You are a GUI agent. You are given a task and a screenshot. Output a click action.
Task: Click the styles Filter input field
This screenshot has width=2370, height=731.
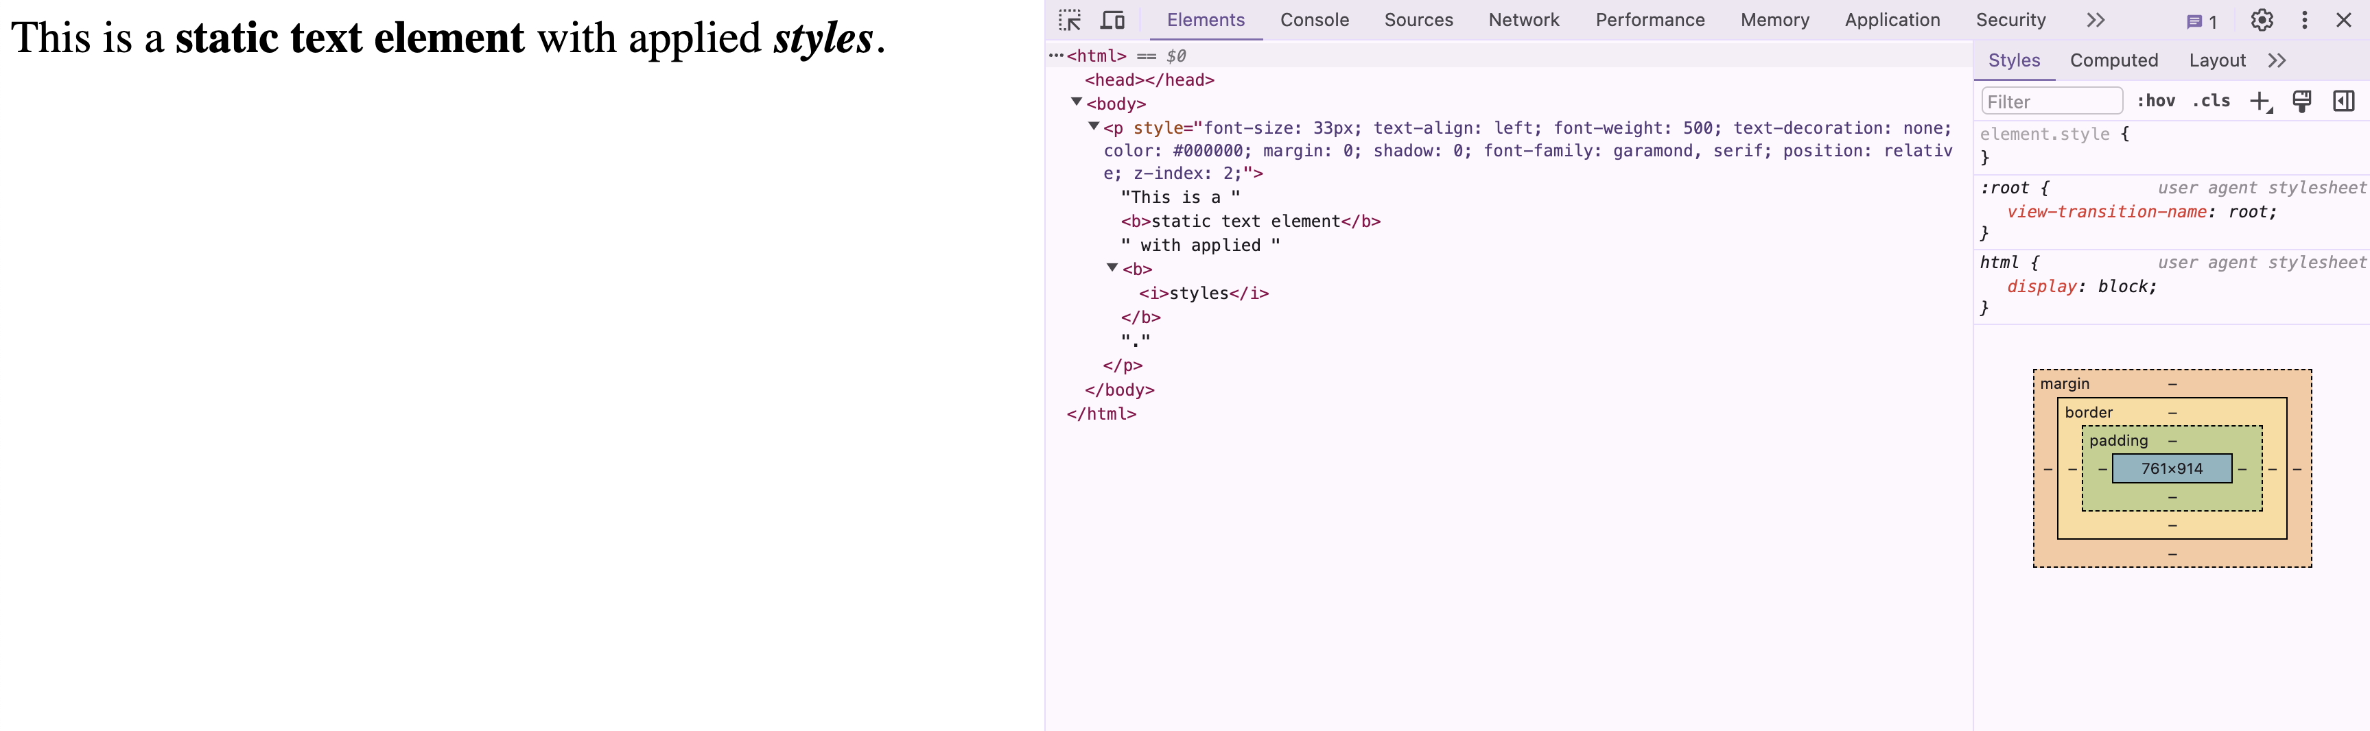(2051, 101)
